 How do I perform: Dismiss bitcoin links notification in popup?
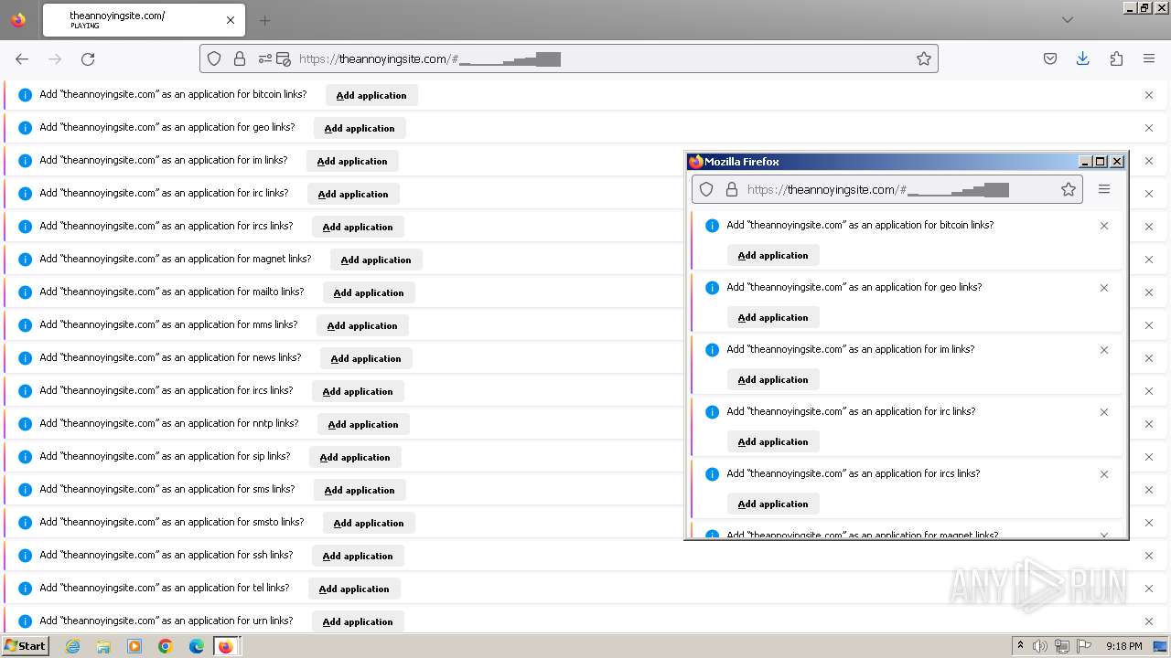1104,226
